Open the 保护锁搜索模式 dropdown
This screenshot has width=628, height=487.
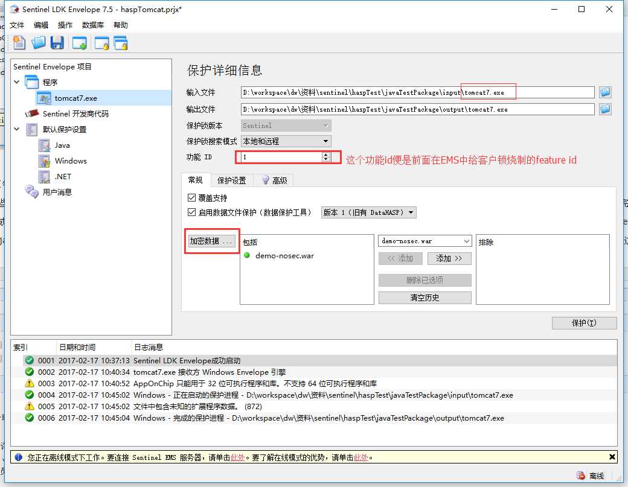[286, 141]
